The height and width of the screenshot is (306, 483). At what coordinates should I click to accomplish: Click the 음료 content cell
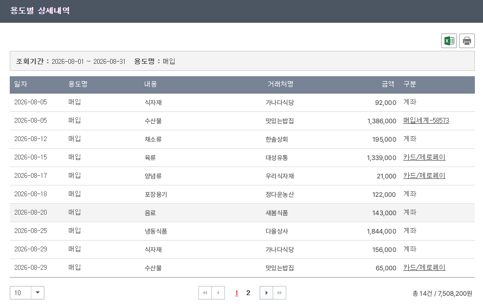[150, 213]
